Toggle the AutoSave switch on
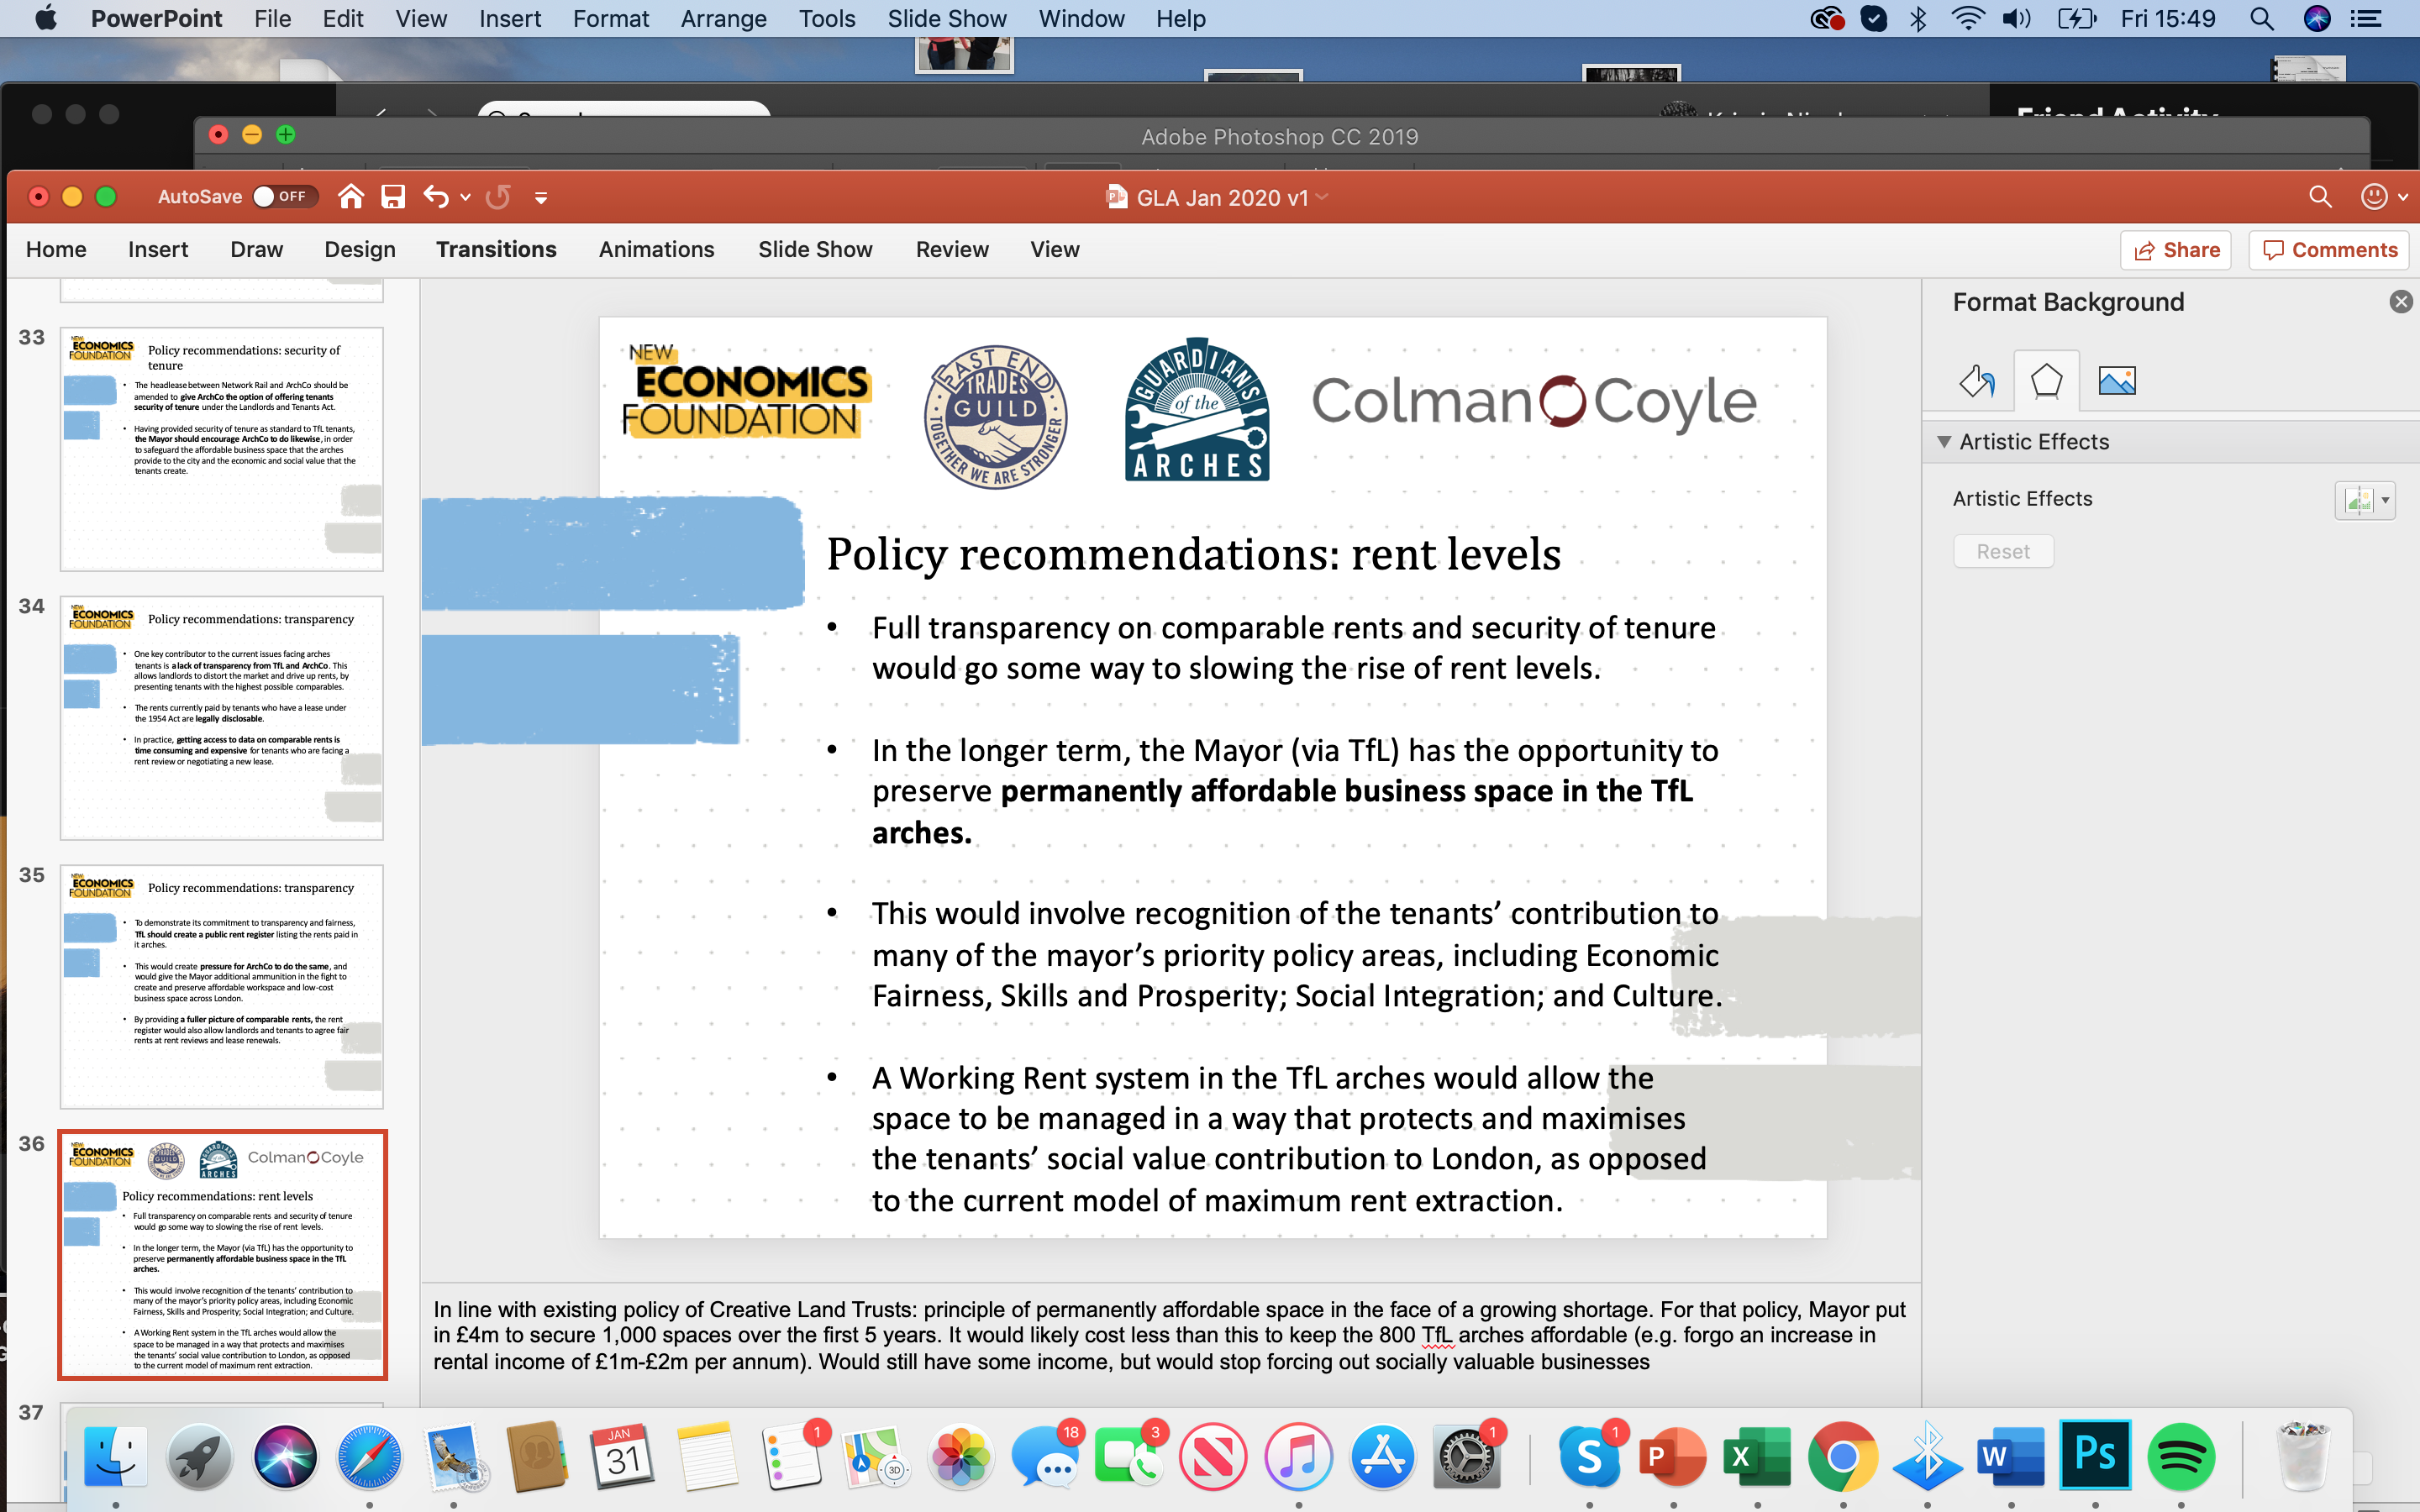Viewport: 2420px width, 1512px height. [284, 197]
